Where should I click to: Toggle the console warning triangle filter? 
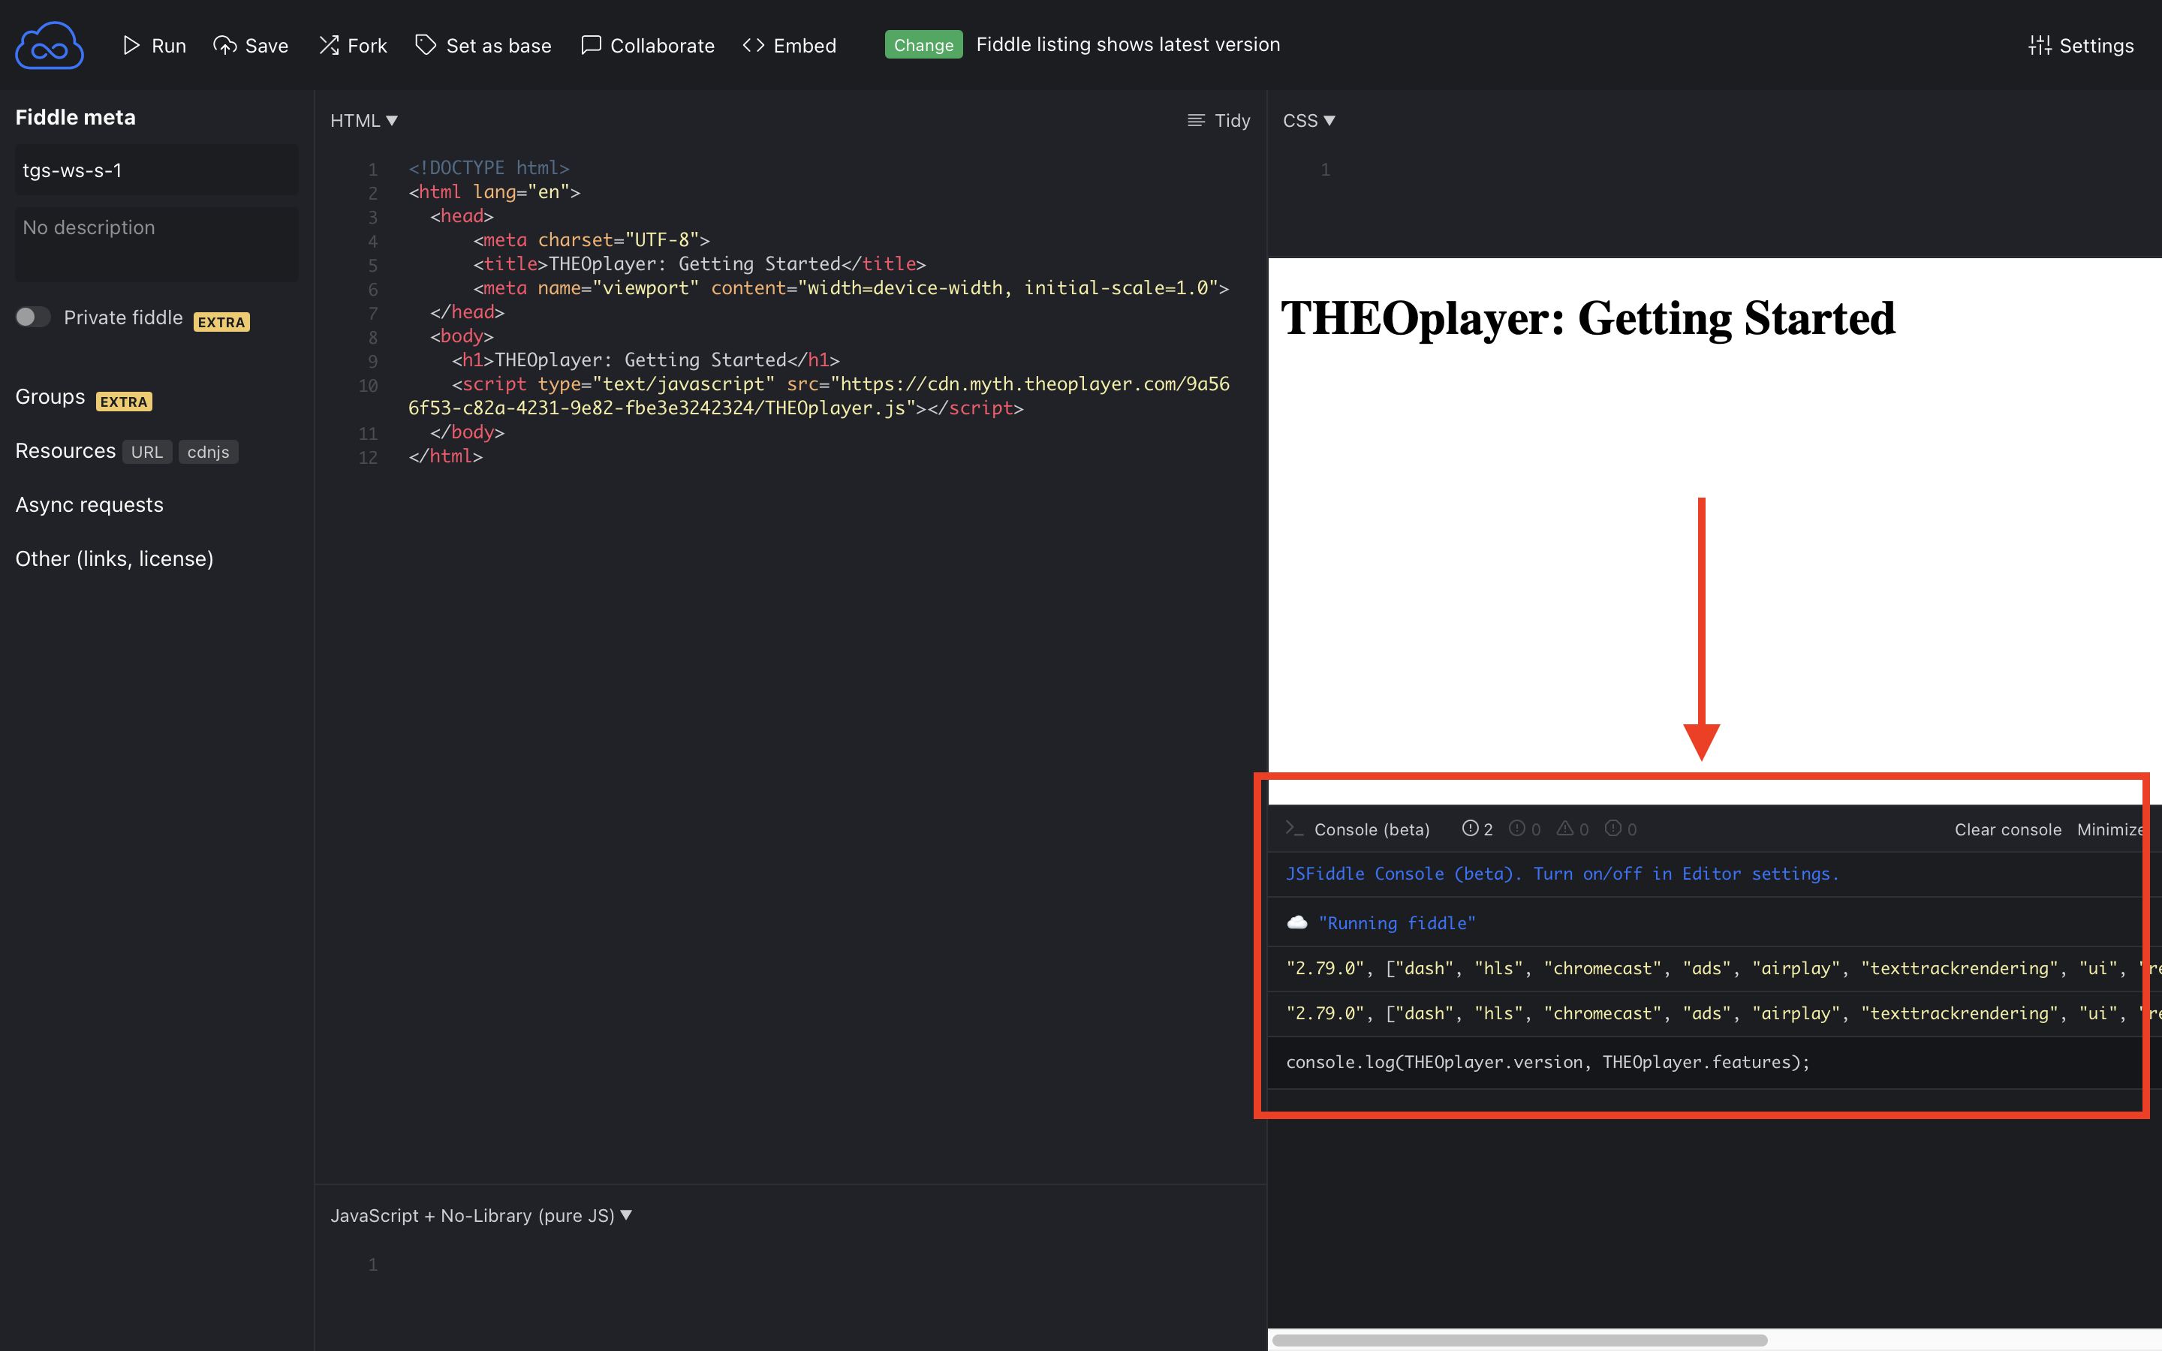(x=1571, y=829)
